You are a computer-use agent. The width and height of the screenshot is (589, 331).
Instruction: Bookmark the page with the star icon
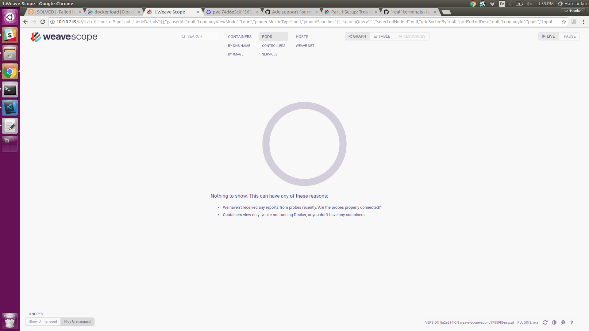click(564, 22)
